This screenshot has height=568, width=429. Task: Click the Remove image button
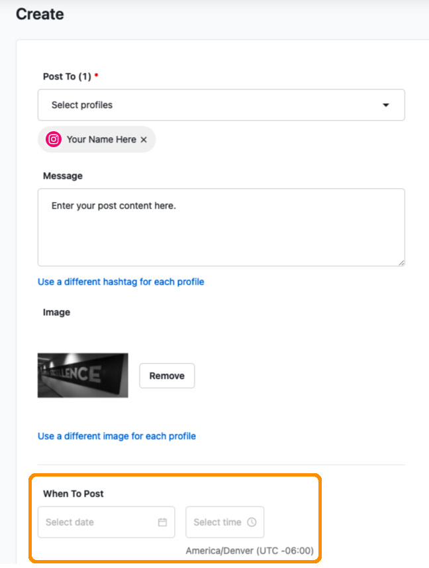[x=167, y=376]
